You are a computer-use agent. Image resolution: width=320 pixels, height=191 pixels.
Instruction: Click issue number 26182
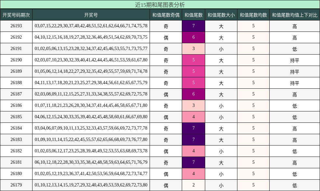tap(16, 151)
